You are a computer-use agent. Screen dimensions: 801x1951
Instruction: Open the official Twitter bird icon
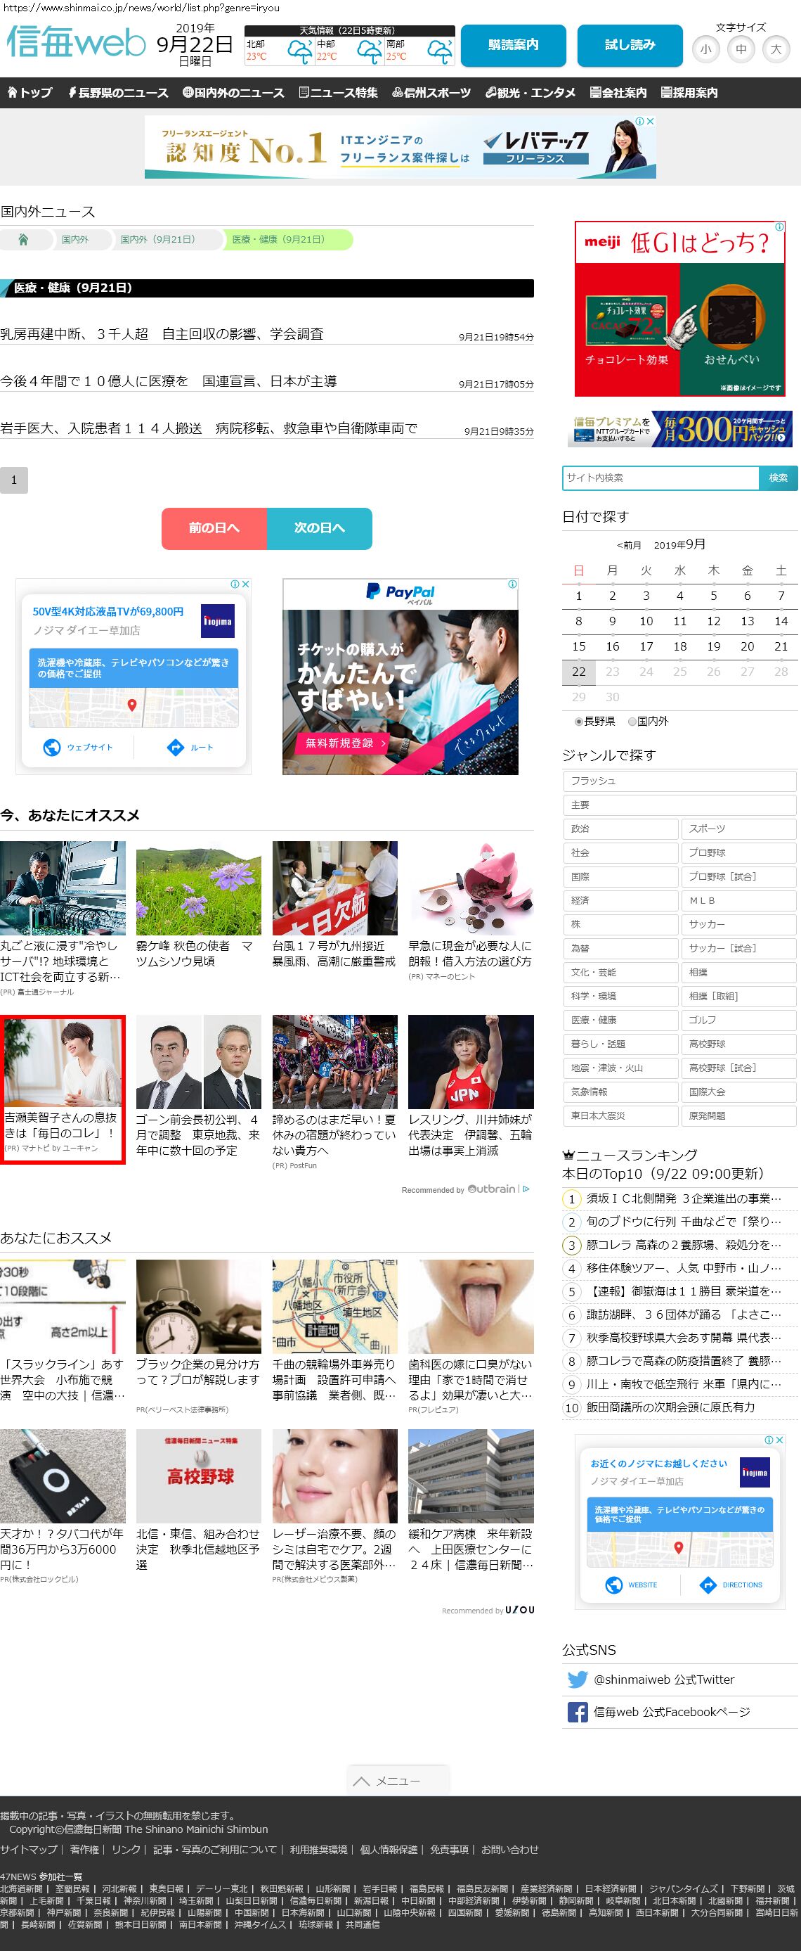(x=577, y=1679)
